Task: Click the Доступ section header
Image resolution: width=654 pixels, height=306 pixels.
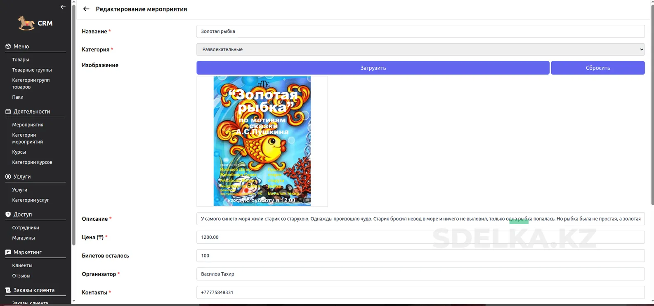Action: 23,215
